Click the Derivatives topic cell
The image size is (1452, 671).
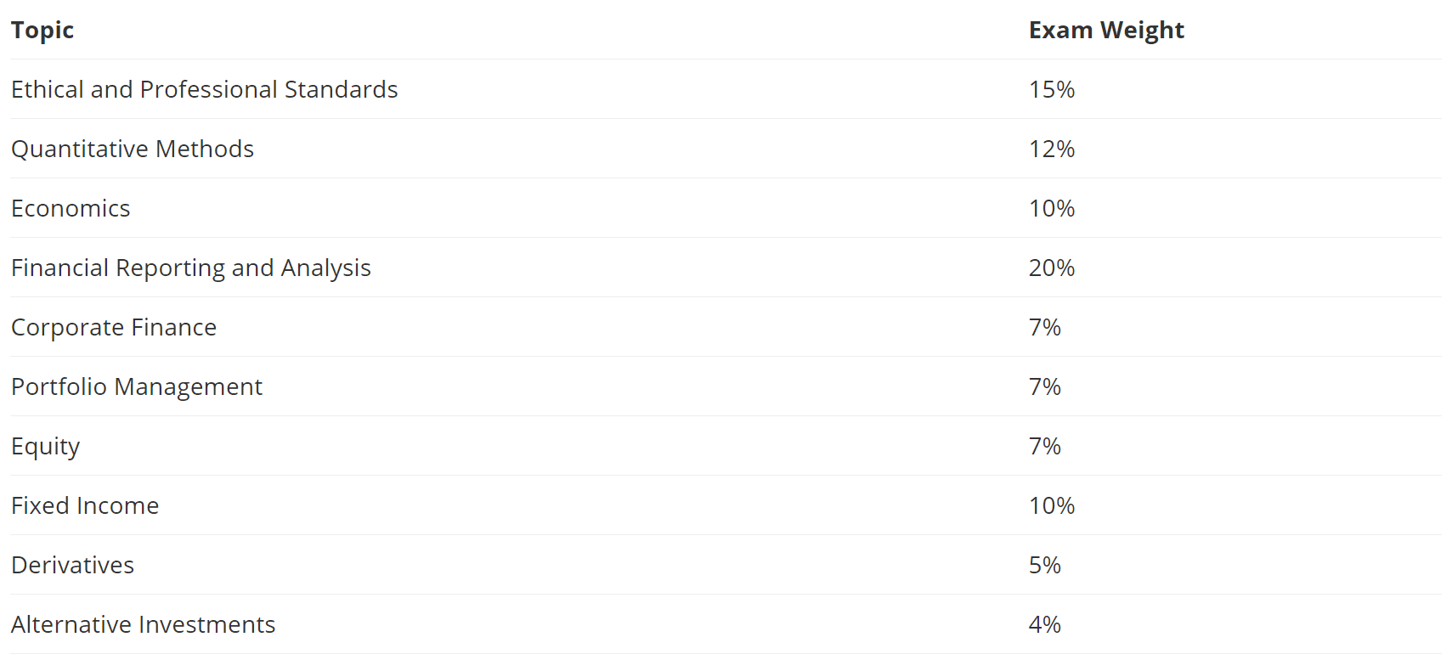(73, 566)
